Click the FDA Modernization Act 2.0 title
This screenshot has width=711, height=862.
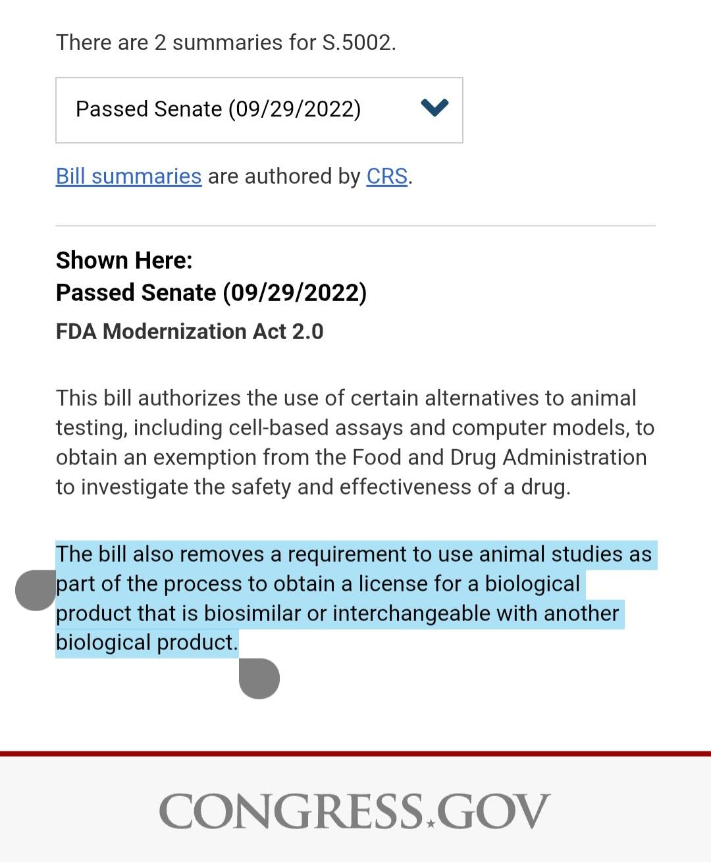[x=190, y=331]
